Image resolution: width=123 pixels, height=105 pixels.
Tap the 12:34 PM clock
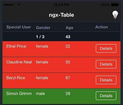click(x=61, y=5)
